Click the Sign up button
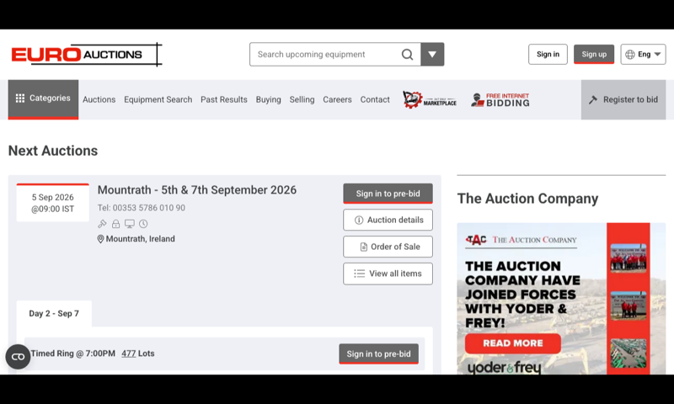The width and height of the screenshot is (674, 404). pyautogui.click(x=594, y=54)
